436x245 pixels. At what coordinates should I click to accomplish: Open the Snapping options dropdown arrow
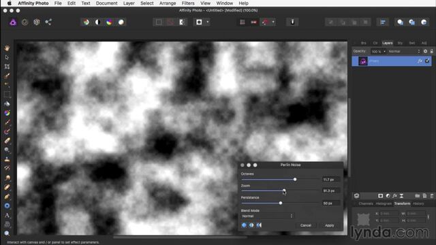273,22
